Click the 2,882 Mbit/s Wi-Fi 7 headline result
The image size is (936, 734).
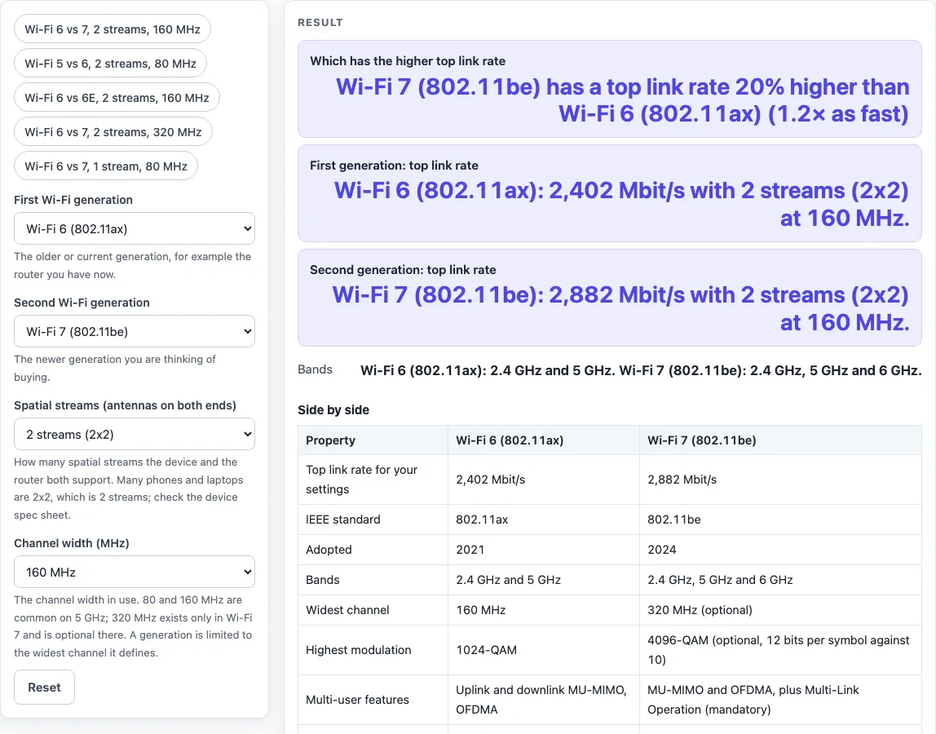tap(620, 309)
